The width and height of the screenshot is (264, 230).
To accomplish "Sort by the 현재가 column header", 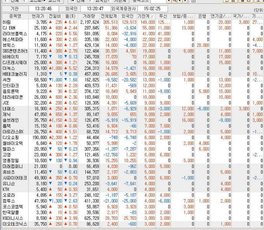I will click(38, 16).
